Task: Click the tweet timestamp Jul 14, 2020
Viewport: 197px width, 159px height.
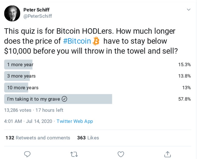Action: click(28, 121)
